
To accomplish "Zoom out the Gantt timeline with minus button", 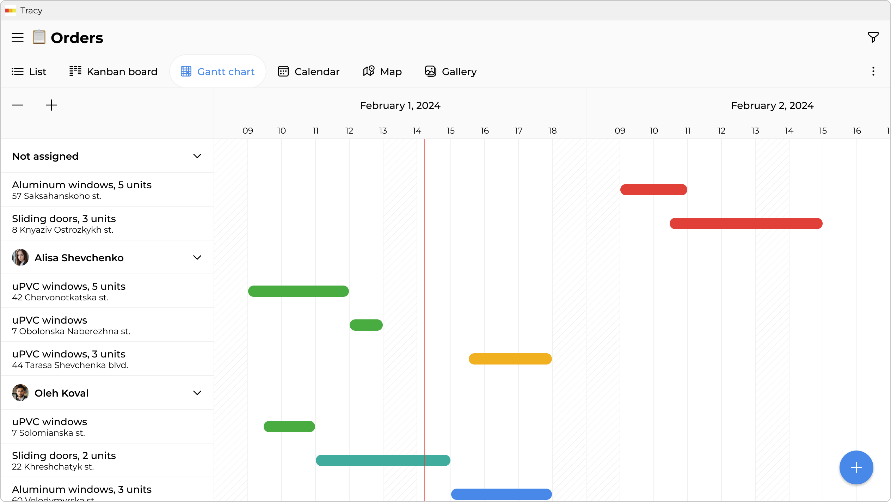I will (x=17, y=105).
